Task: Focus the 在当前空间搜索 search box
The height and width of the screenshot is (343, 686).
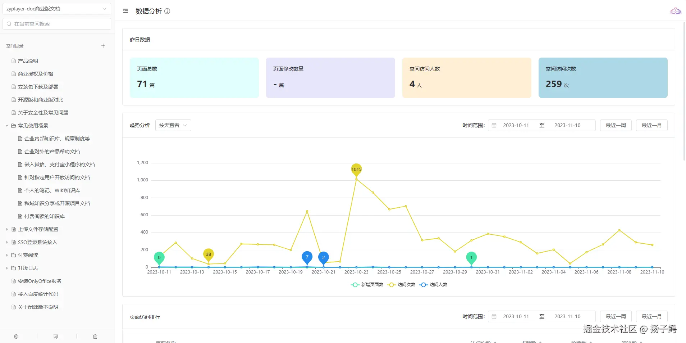Action: tap(57, 24)
